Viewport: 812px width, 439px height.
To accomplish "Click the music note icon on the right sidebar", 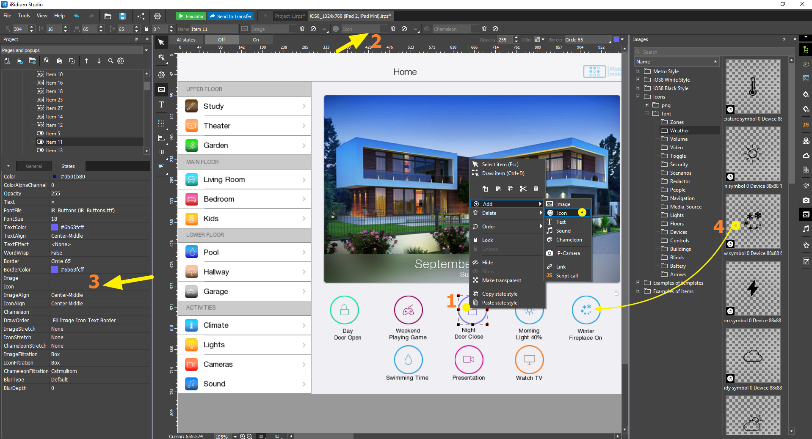I will [806, 228].
